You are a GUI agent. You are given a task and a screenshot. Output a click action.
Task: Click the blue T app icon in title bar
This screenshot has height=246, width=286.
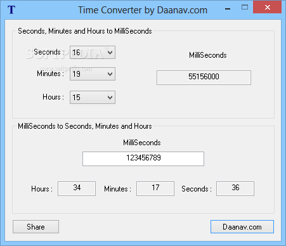(11, 10)
